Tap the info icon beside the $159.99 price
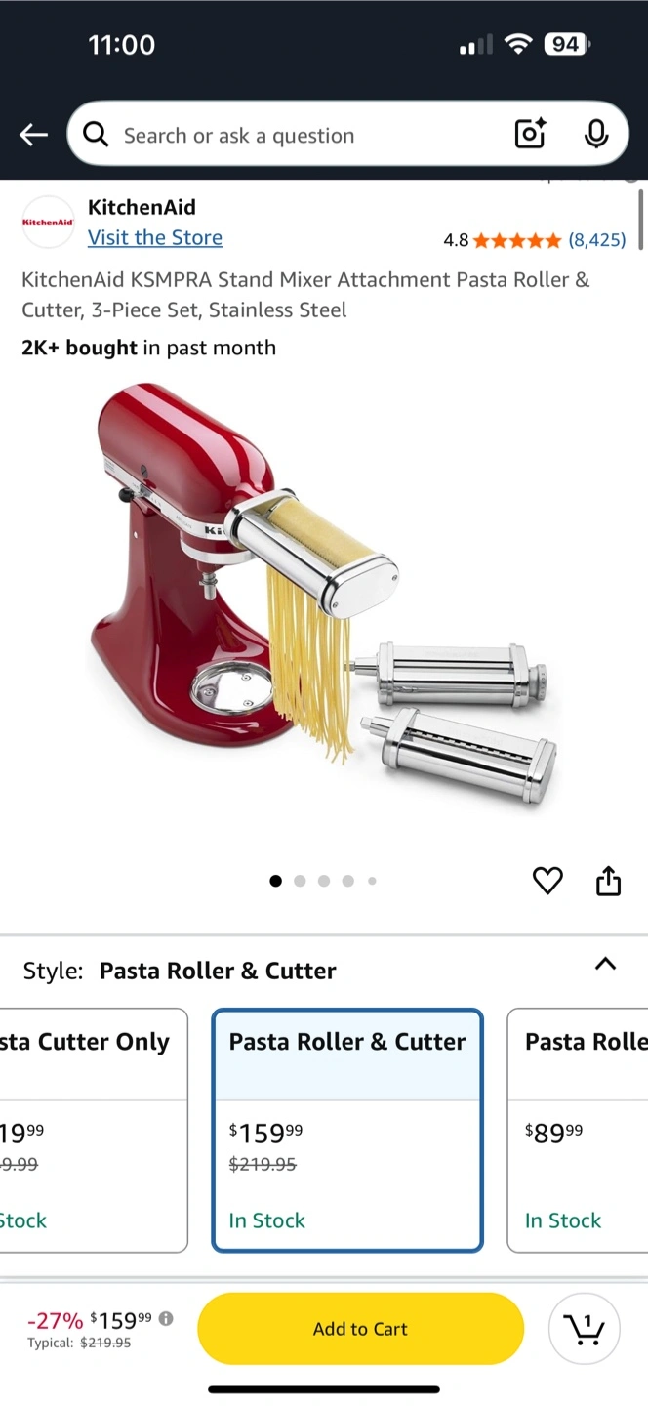 pos(166,1318)
